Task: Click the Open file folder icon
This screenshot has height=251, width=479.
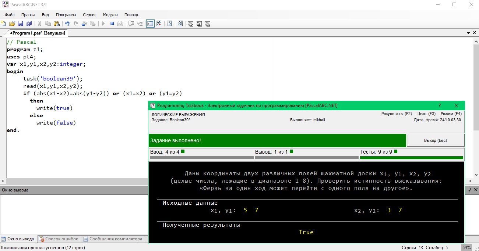Action: [x=12, y=24]
